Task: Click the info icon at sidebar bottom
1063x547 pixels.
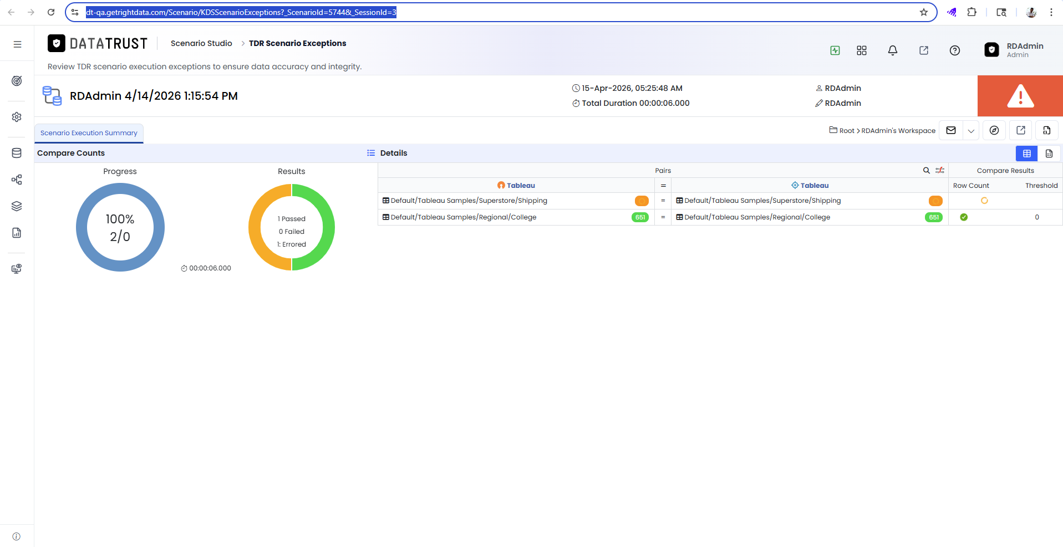Action: tap(17, 536)
